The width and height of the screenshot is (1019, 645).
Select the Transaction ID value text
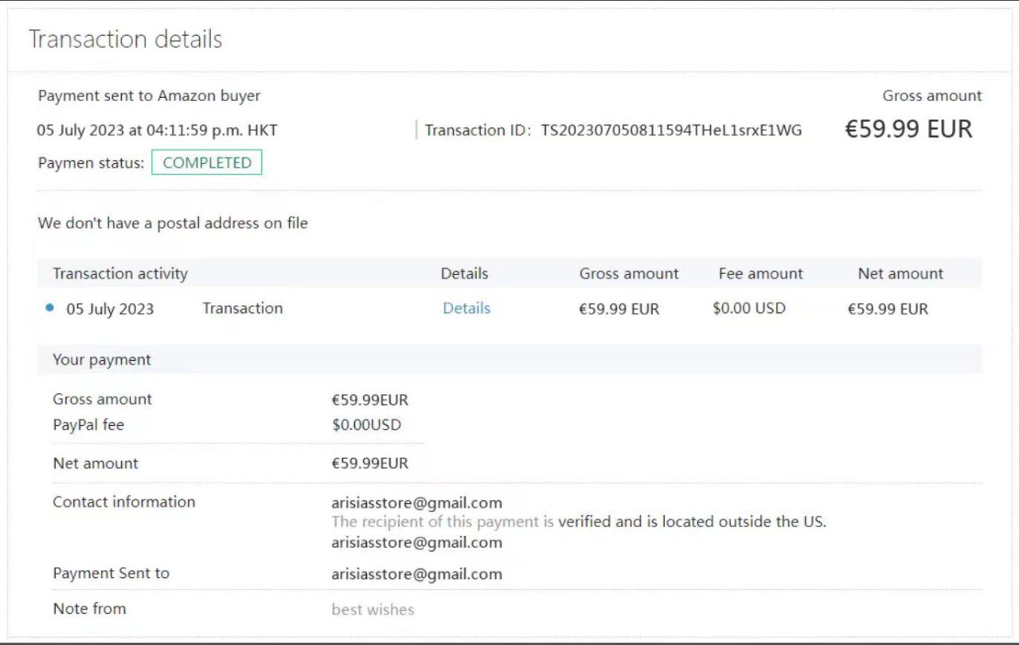[671, 131]
